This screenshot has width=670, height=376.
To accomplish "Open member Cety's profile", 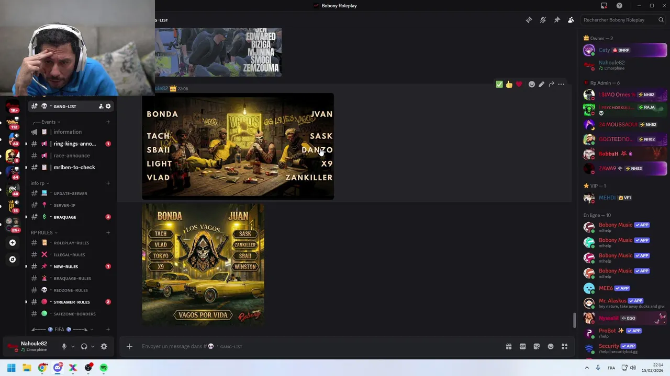I will (625, 50).
